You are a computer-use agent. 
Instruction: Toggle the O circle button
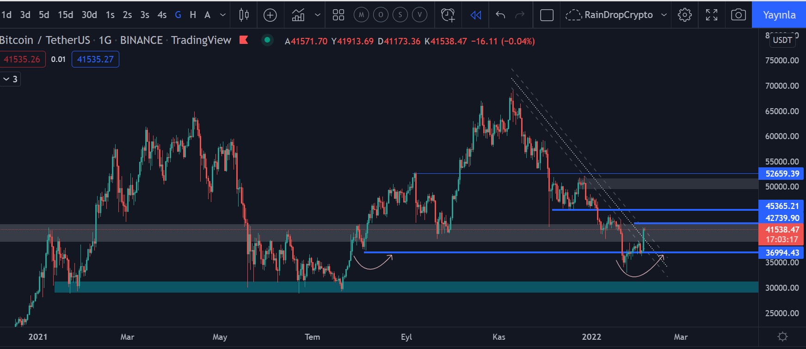pyautogui.click(x=381, y=15)
